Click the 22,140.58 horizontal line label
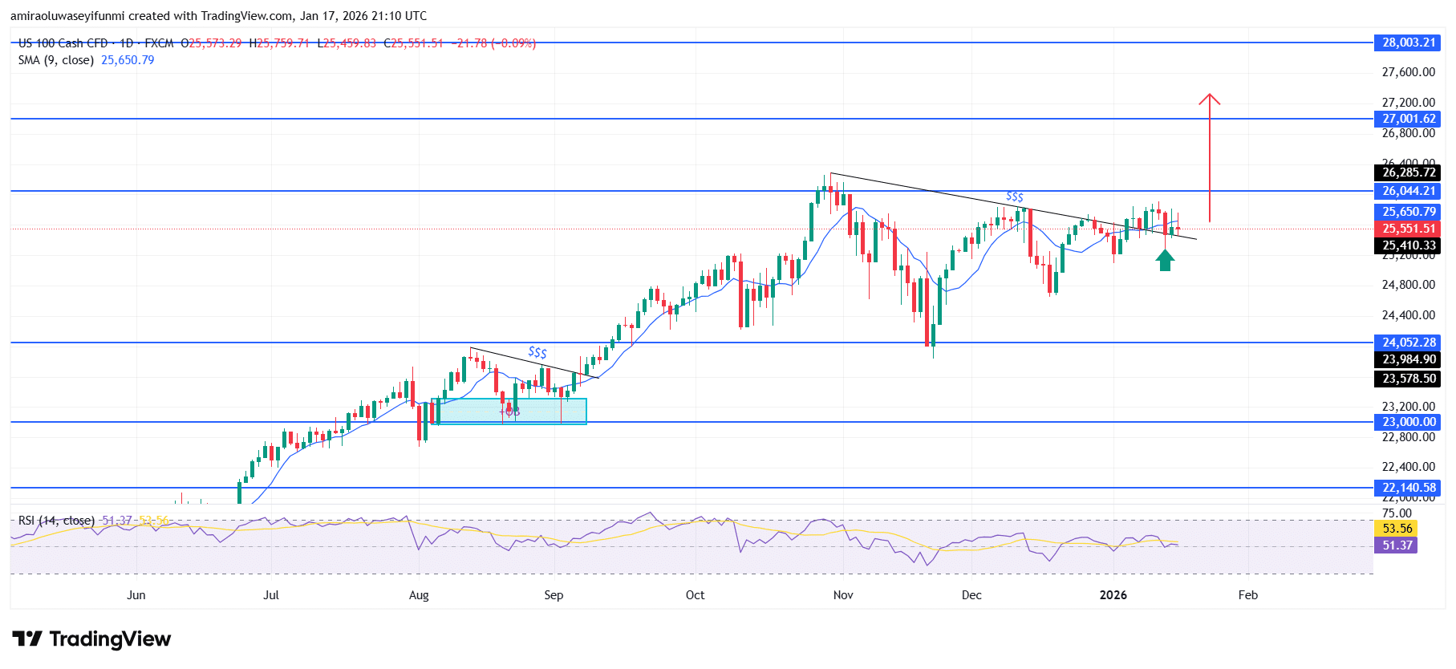 [1408, 488]
